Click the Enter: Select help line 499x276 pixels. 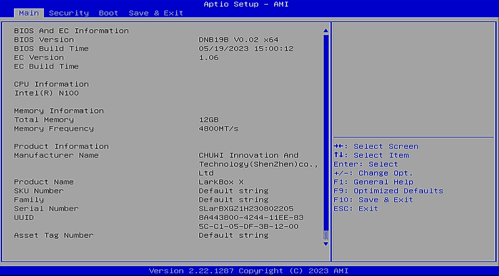click(x=366, y=164)
